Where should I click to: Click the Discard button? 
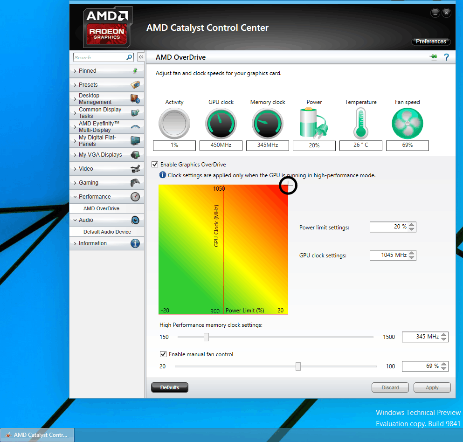pos(390,387)
